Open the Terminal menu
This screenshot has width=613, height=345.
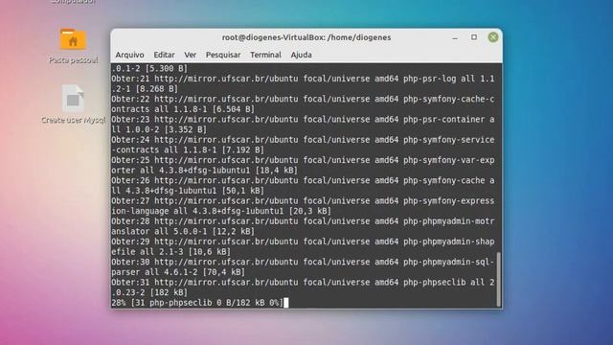(265, 55)
